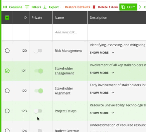
Task: Click the Name column header
Action: click(59, 18)
